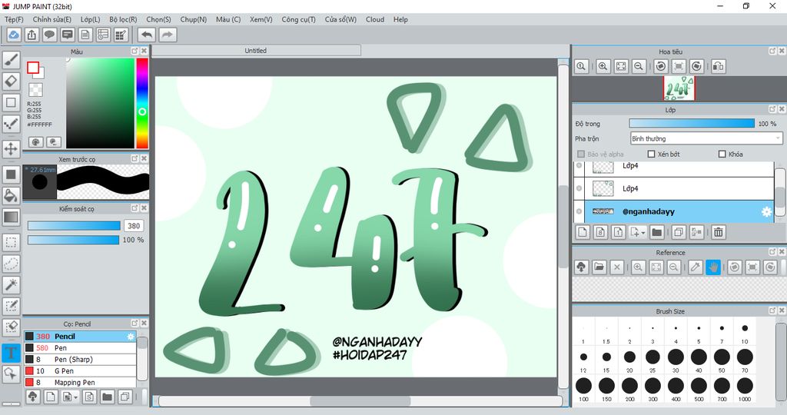
Task: Flip the canvas view in navigator
Action: [719, 66]
